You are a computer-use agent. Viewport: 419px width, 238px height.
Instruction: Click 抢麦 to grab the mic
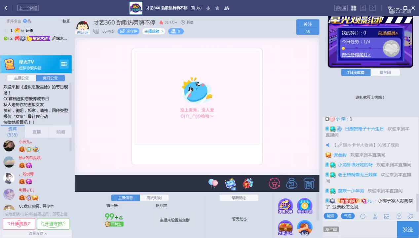(x=66, y=21)
